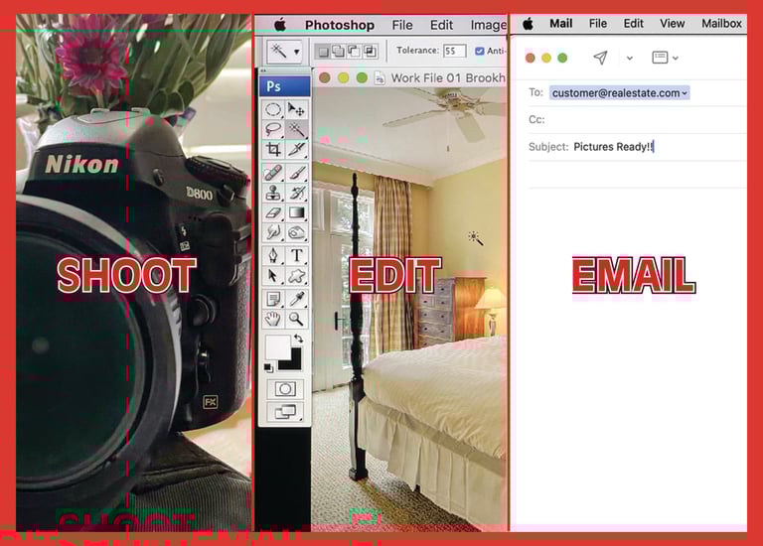763x546 pixels.
Task: Open the Mail application menu
Action: pos(560,24)
